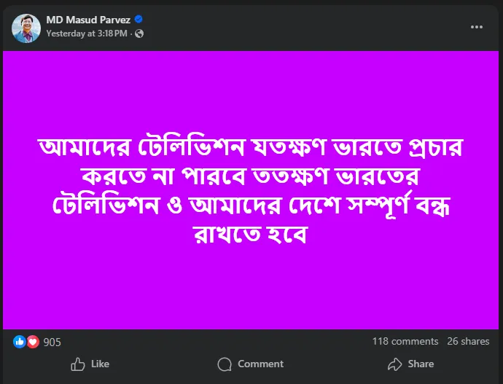Viewport: 503px width, 384px height.
Task: Click the public globe privacy icon
Action: coord(139,34)
